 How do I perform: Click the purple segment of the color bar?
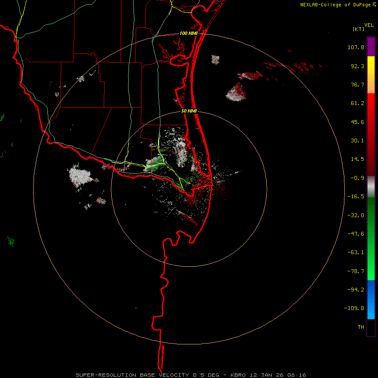[371, 47]
